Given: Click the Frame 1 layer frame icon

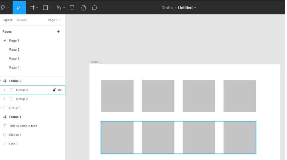Looking at the screenshot, I should tap(5, 117).
